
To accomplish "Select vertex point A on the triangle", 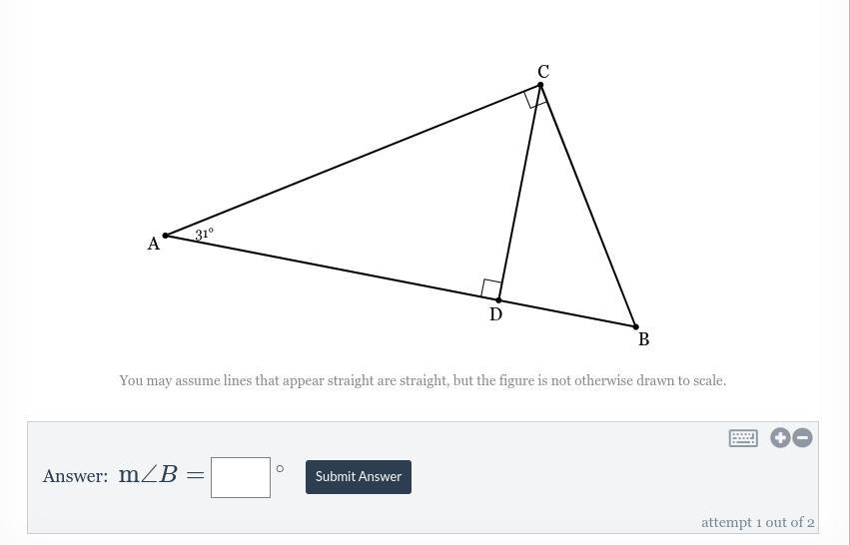I will tap(166, 236).
